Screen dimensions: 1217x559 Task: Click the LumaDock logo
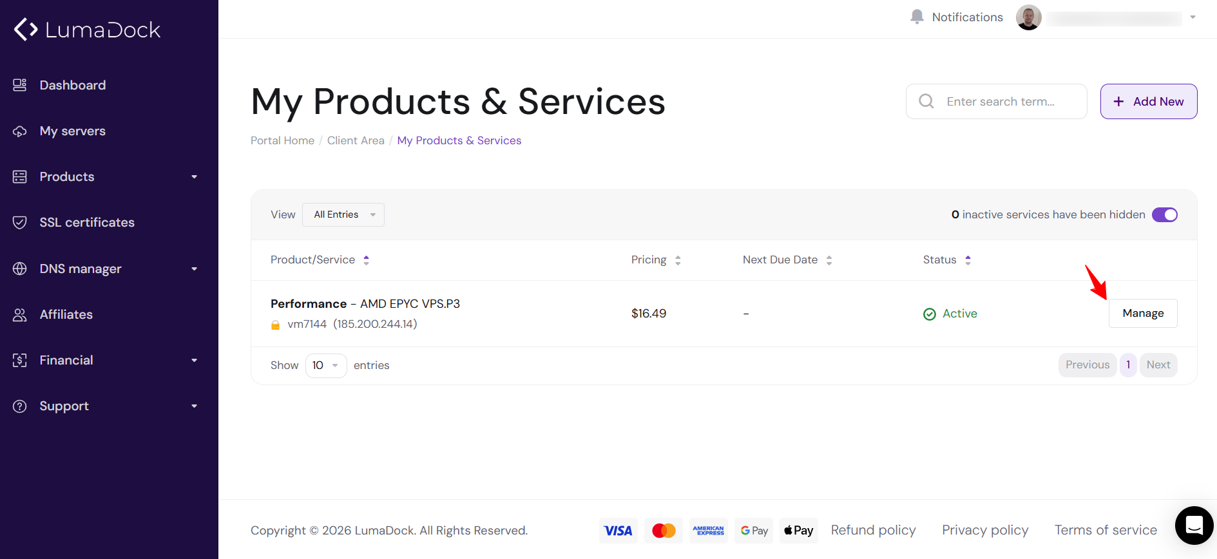87,30
